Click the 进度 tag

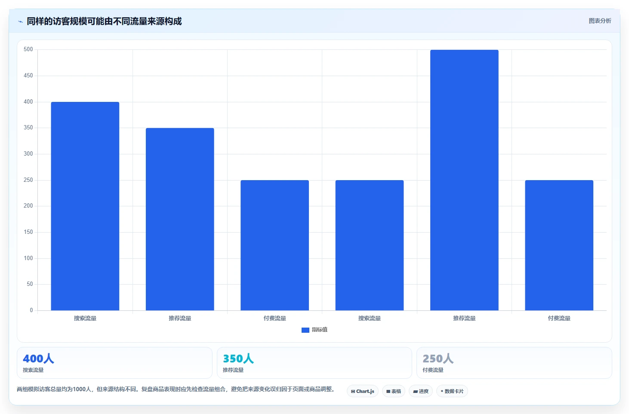coord(421,391)
